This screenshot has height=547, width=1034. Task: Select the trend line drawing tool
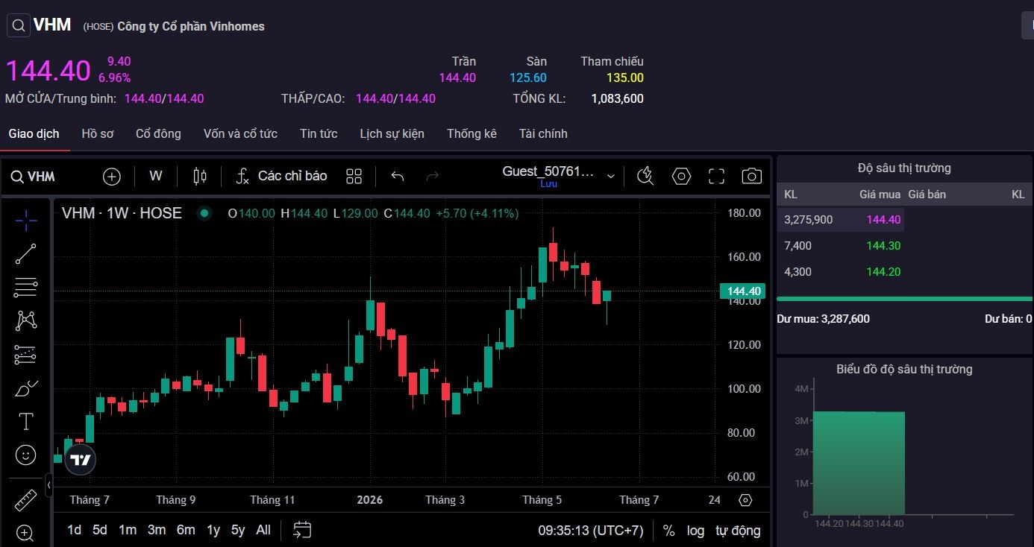[25, 253]
